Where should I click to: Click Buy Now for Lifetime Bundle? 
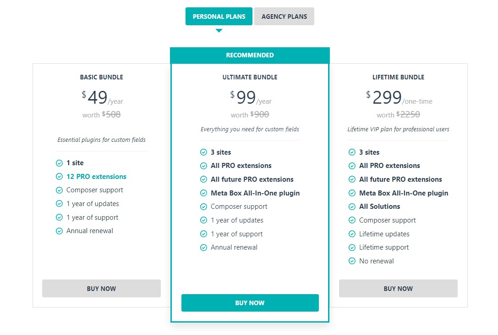tap(398, 288)
